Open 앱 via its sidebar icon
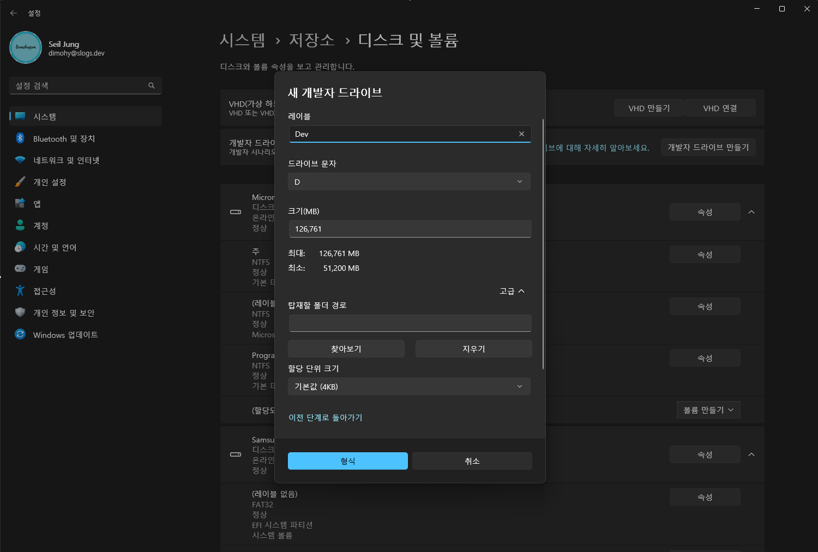The height and width of the screenshot is (552, 818). click(20, 204)
